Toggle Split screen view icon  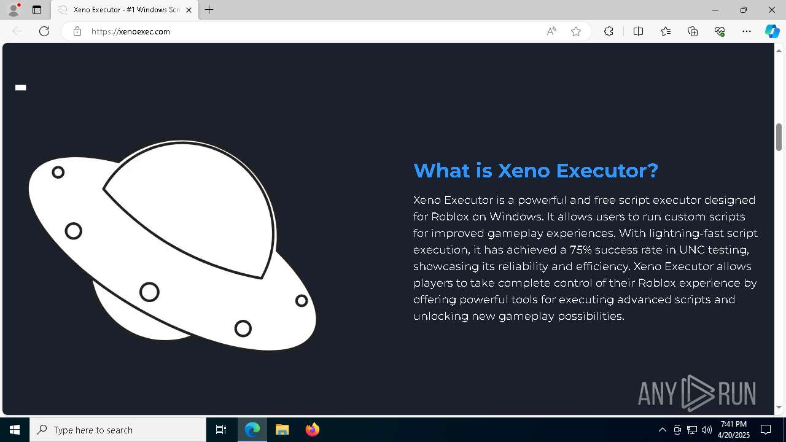(x=638, y=31)
